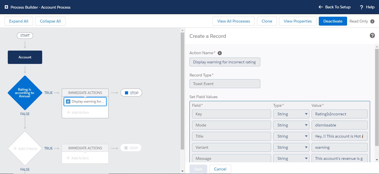379x174 pixels.
Task: Click the Deactivate button
Action: tap(333, 21)
